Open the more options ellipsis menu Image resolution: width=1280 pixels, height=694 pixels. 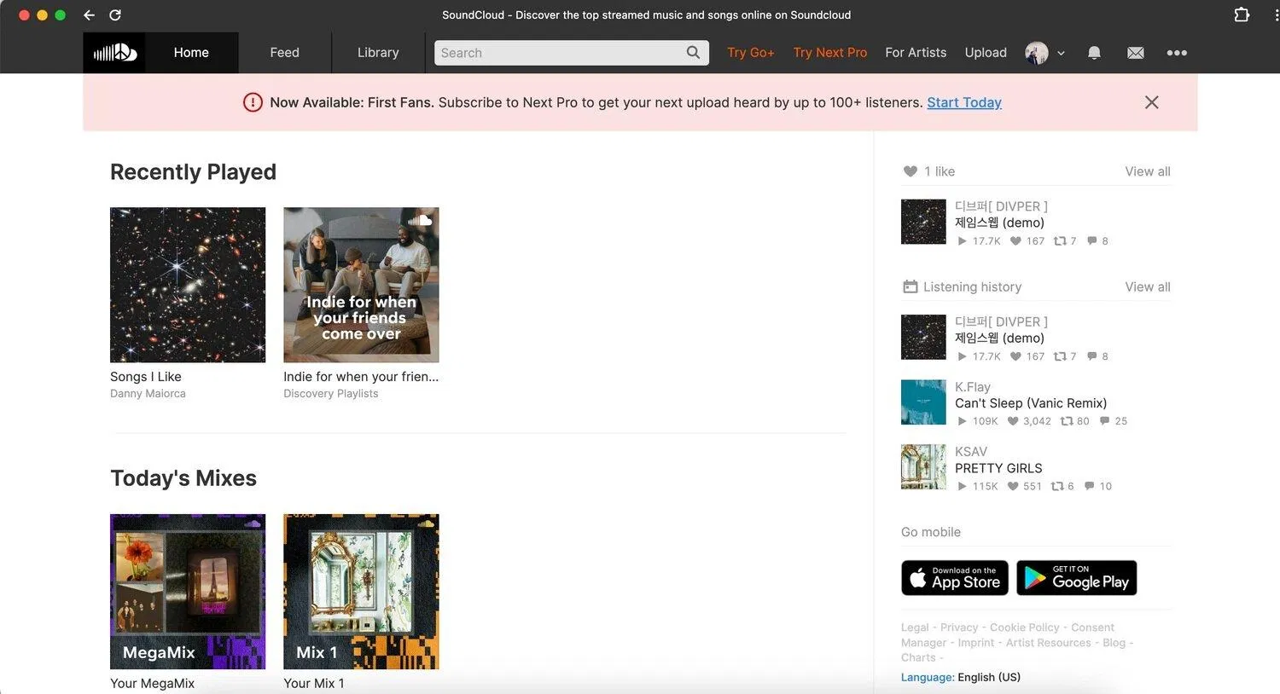coord(1177,52)
